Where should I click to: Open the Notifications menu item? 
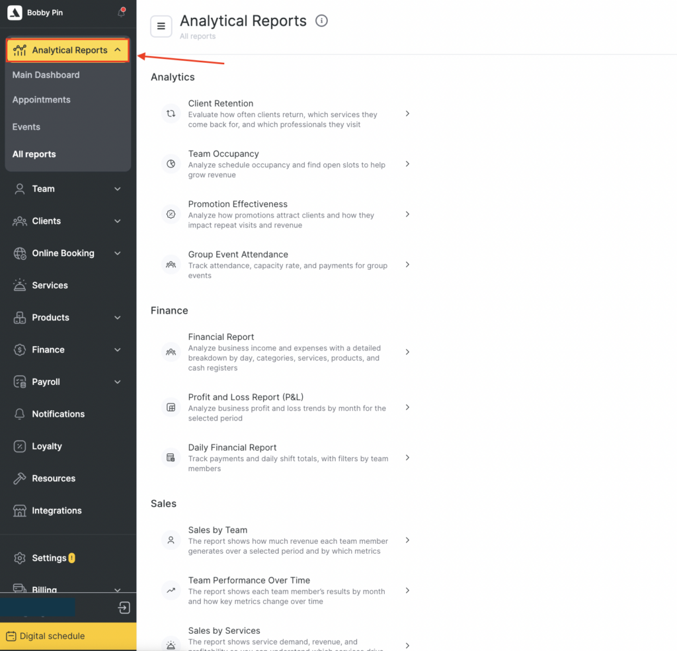click(58, 414)
